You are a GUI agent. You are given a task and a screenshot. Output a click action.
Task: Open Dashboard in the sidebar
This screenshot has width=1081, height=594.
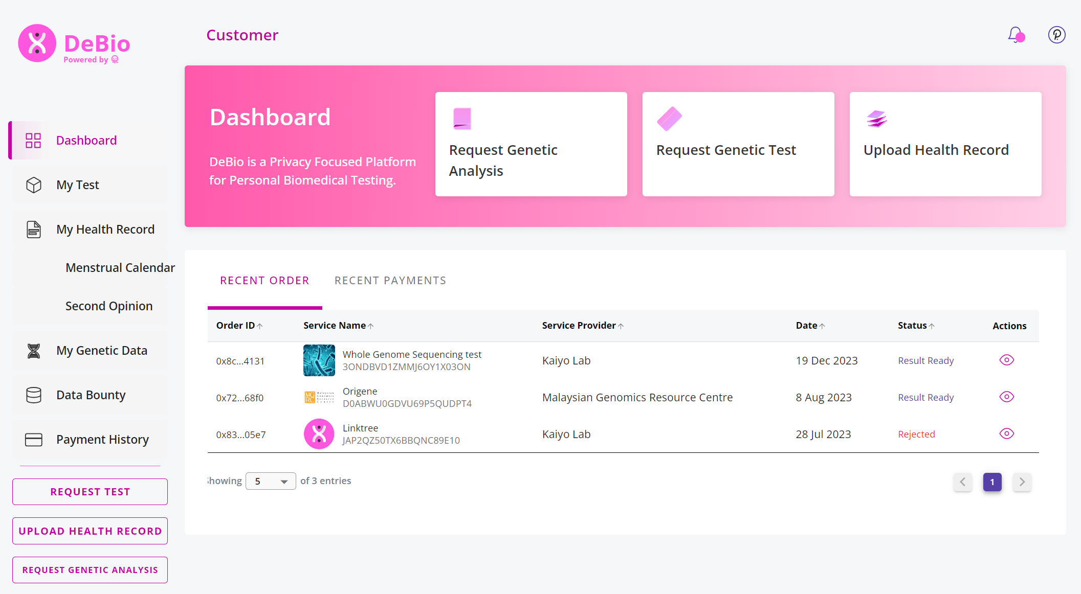pyautogui.click(x=88, y=141)
